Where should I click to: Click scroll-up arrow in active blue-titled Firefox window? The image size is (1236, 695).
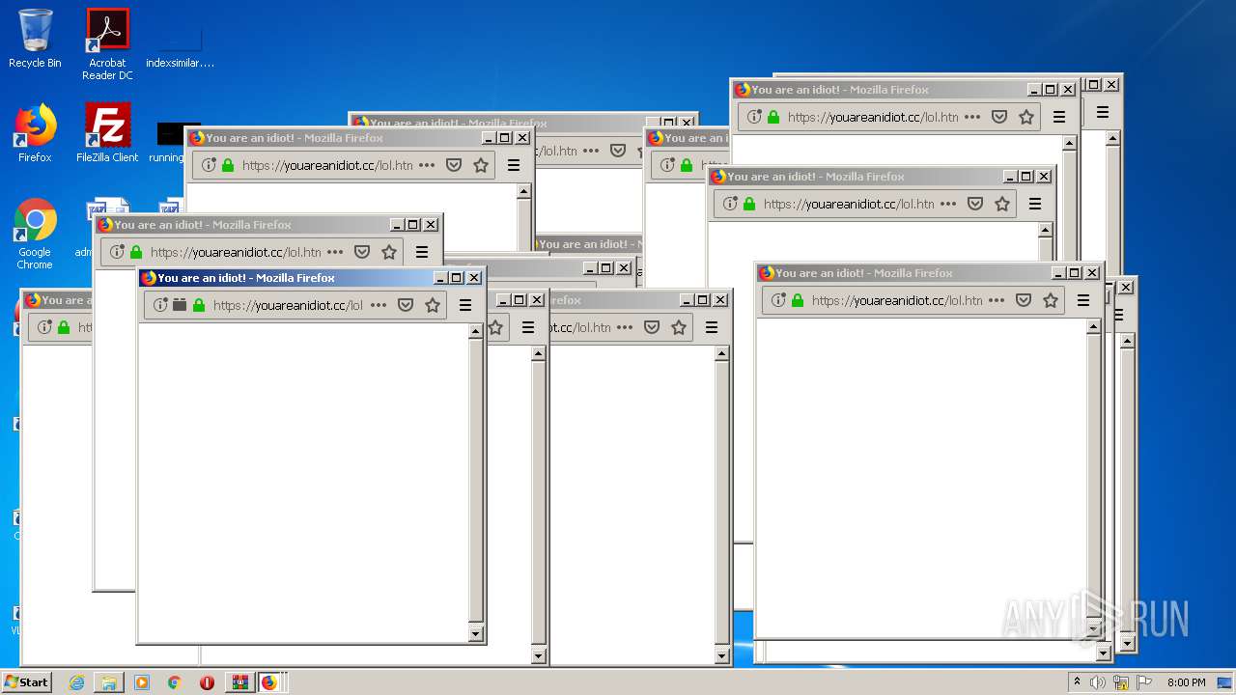pyautogui.click(x=475, y=331)
